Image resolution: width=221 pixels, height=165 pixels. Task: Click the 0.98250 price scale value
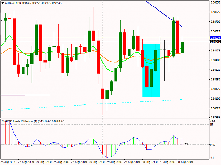(x=215, y=80)
